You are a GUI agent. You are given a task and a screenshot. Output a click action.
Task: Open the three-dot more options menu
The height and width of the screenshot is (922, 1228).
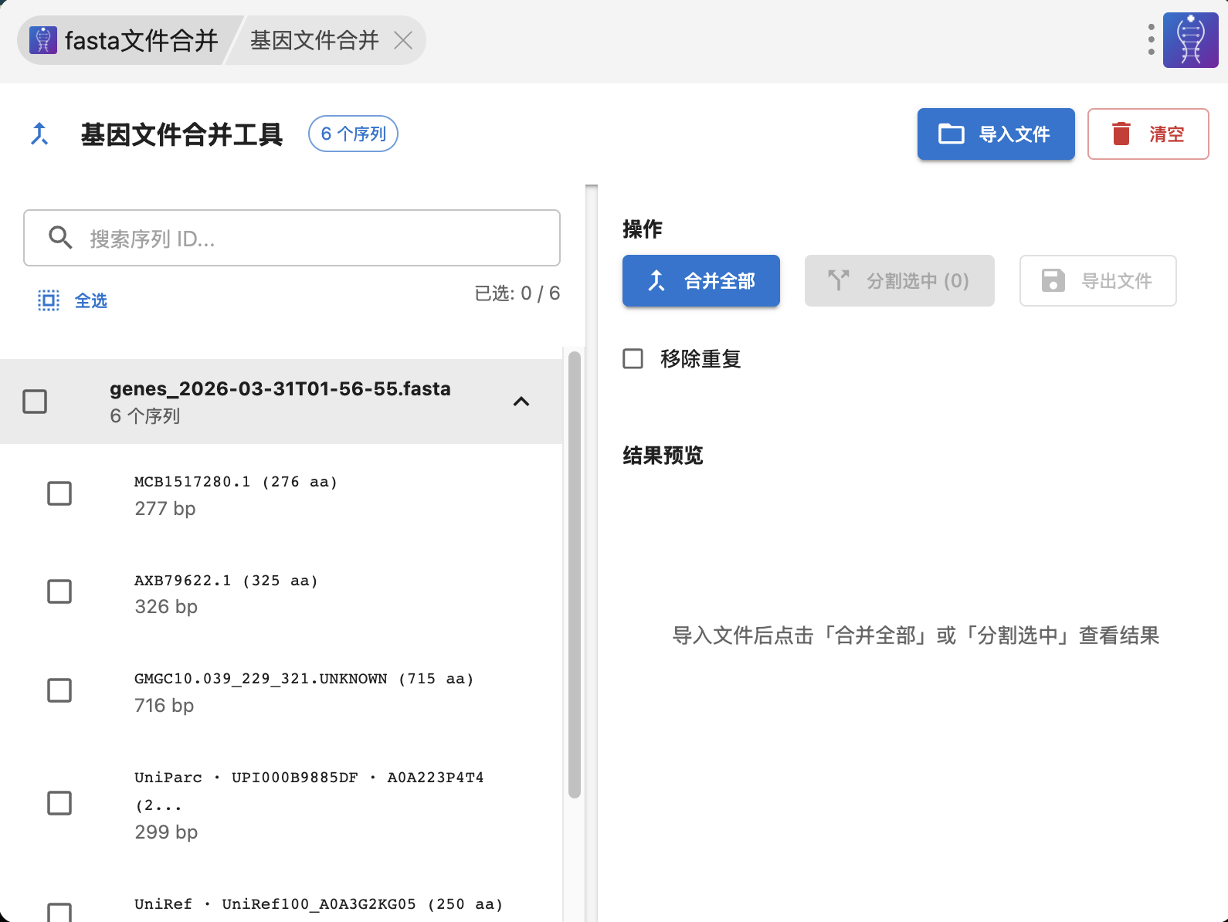[1151, 39]
